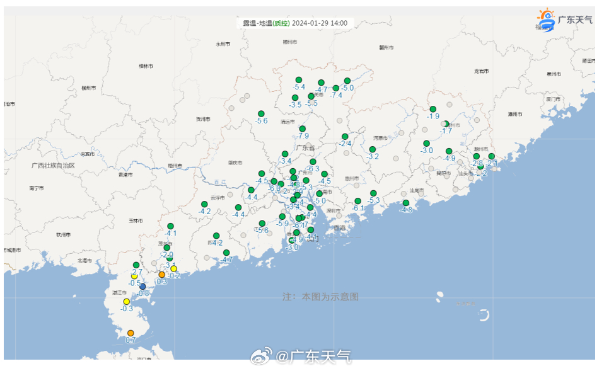Select the green marker above -3.5
This screenshot has height=371, width=604.
pyautogui.click(x=295, y=98)
